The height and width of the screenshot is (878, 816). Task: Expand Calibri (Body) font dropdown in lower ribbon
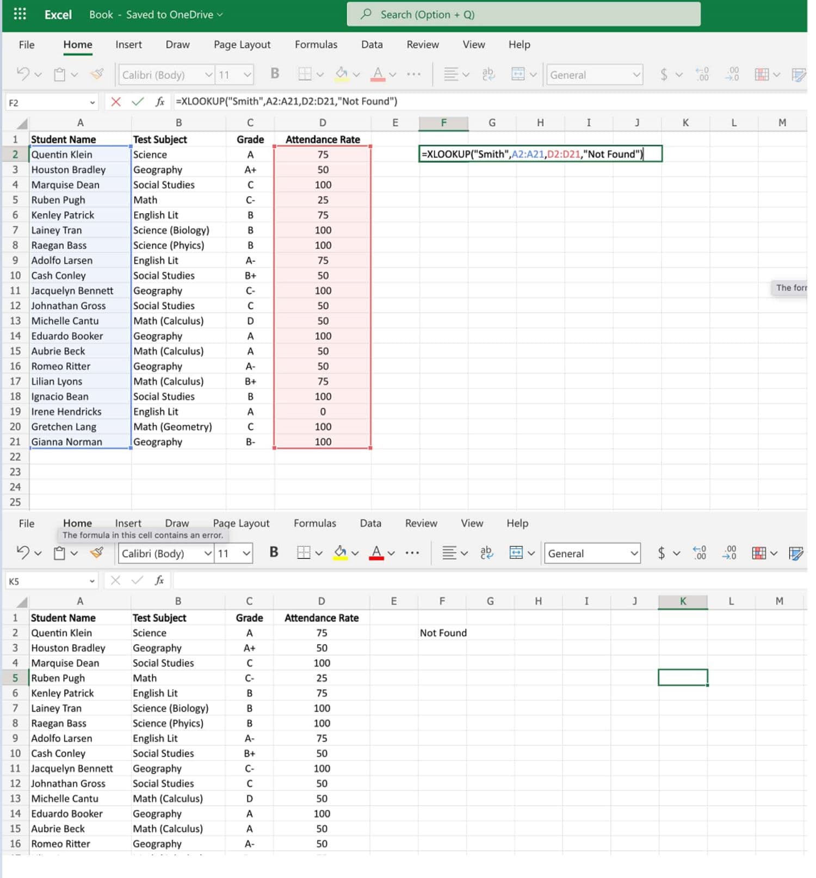point(207,553)
